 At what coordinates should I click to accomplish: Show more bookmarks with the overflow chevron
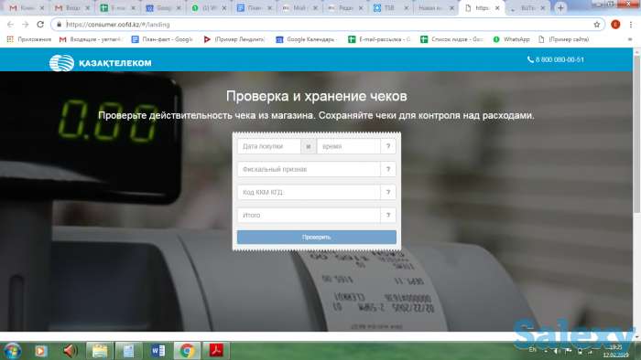pyautogui.click(x=630, y=39)
